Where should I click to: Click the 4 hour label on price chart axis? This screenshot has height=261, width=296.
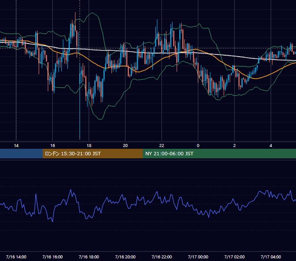271,146
